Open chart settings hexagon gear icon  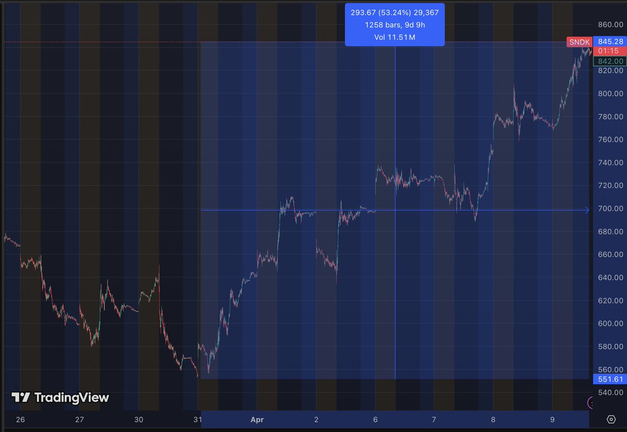(x=611, y=419)
